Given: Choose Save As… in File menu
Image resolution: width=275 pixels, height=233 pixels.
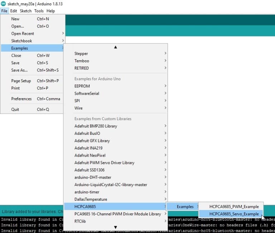Looking at the screenshot, I should click(x=19, y=70).
